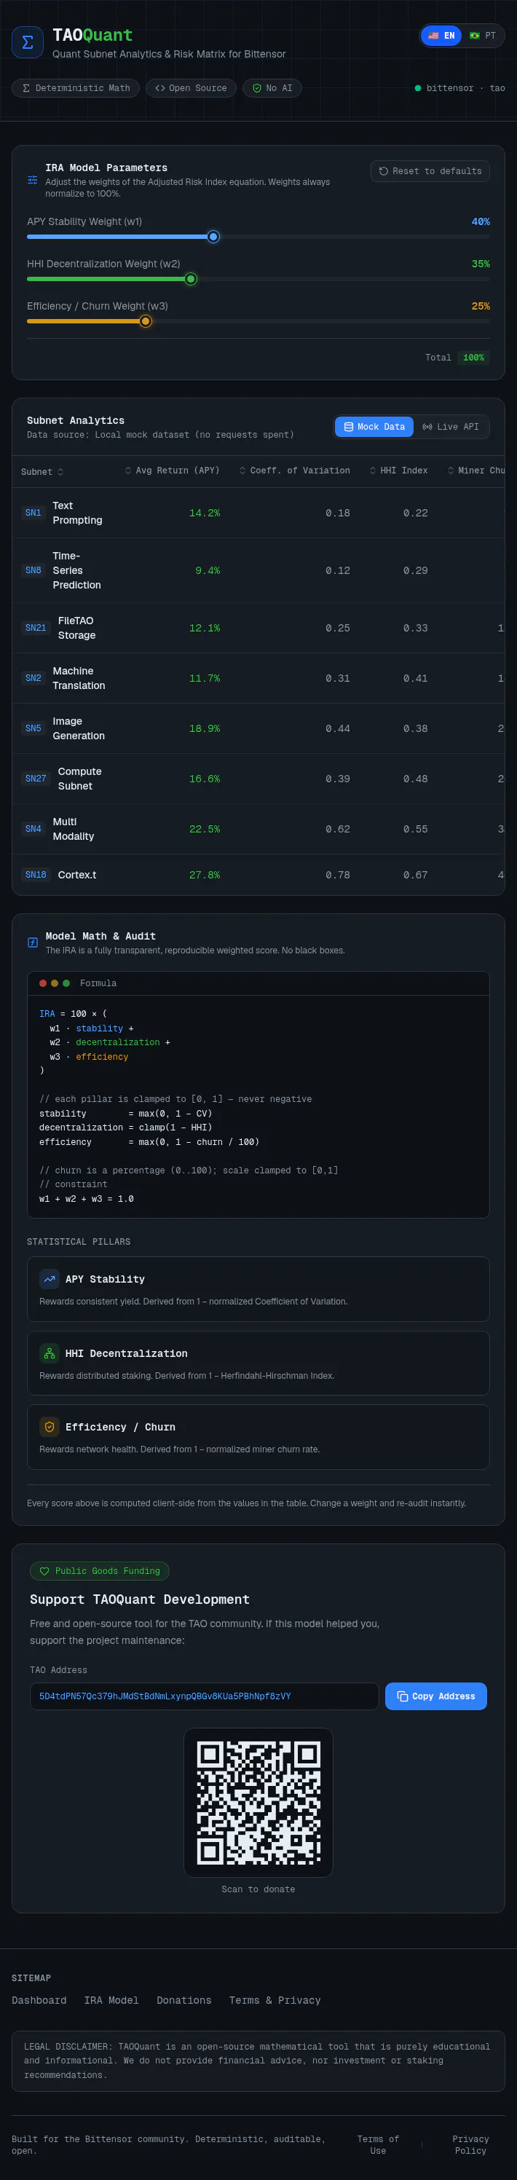Click the TAOQuant sigma logo icon
This screenshot has width=517, height=2180.
27,42
